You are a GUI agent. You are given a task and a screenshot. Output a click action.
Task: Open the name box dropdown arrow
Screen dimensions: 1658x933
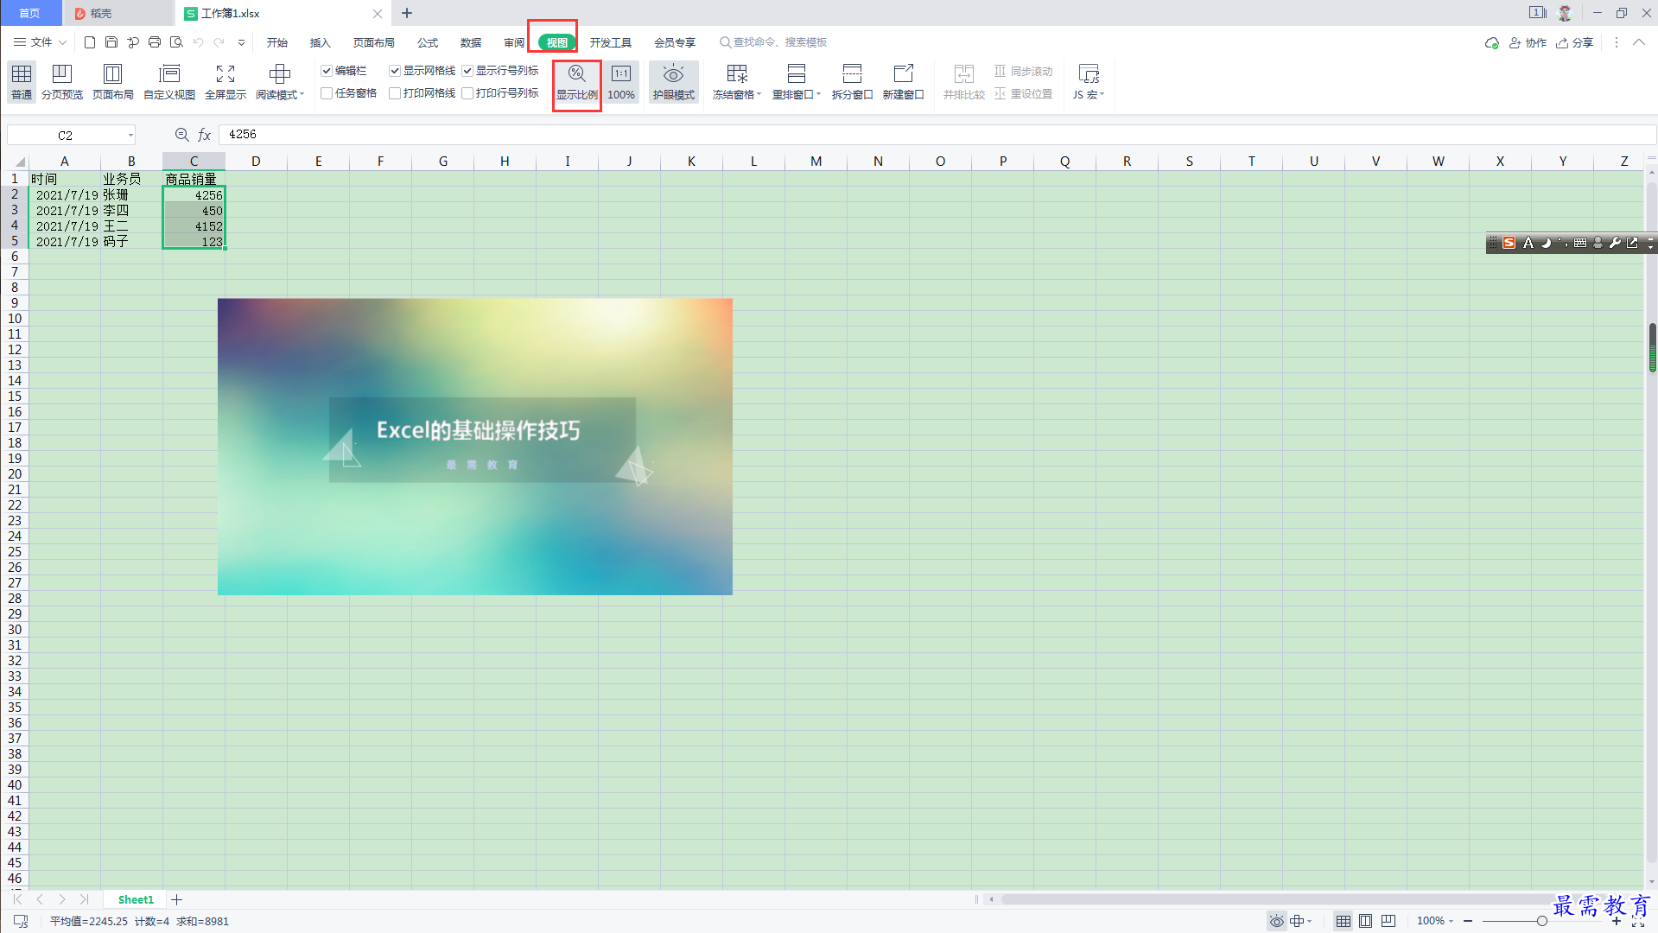(130, 135)
